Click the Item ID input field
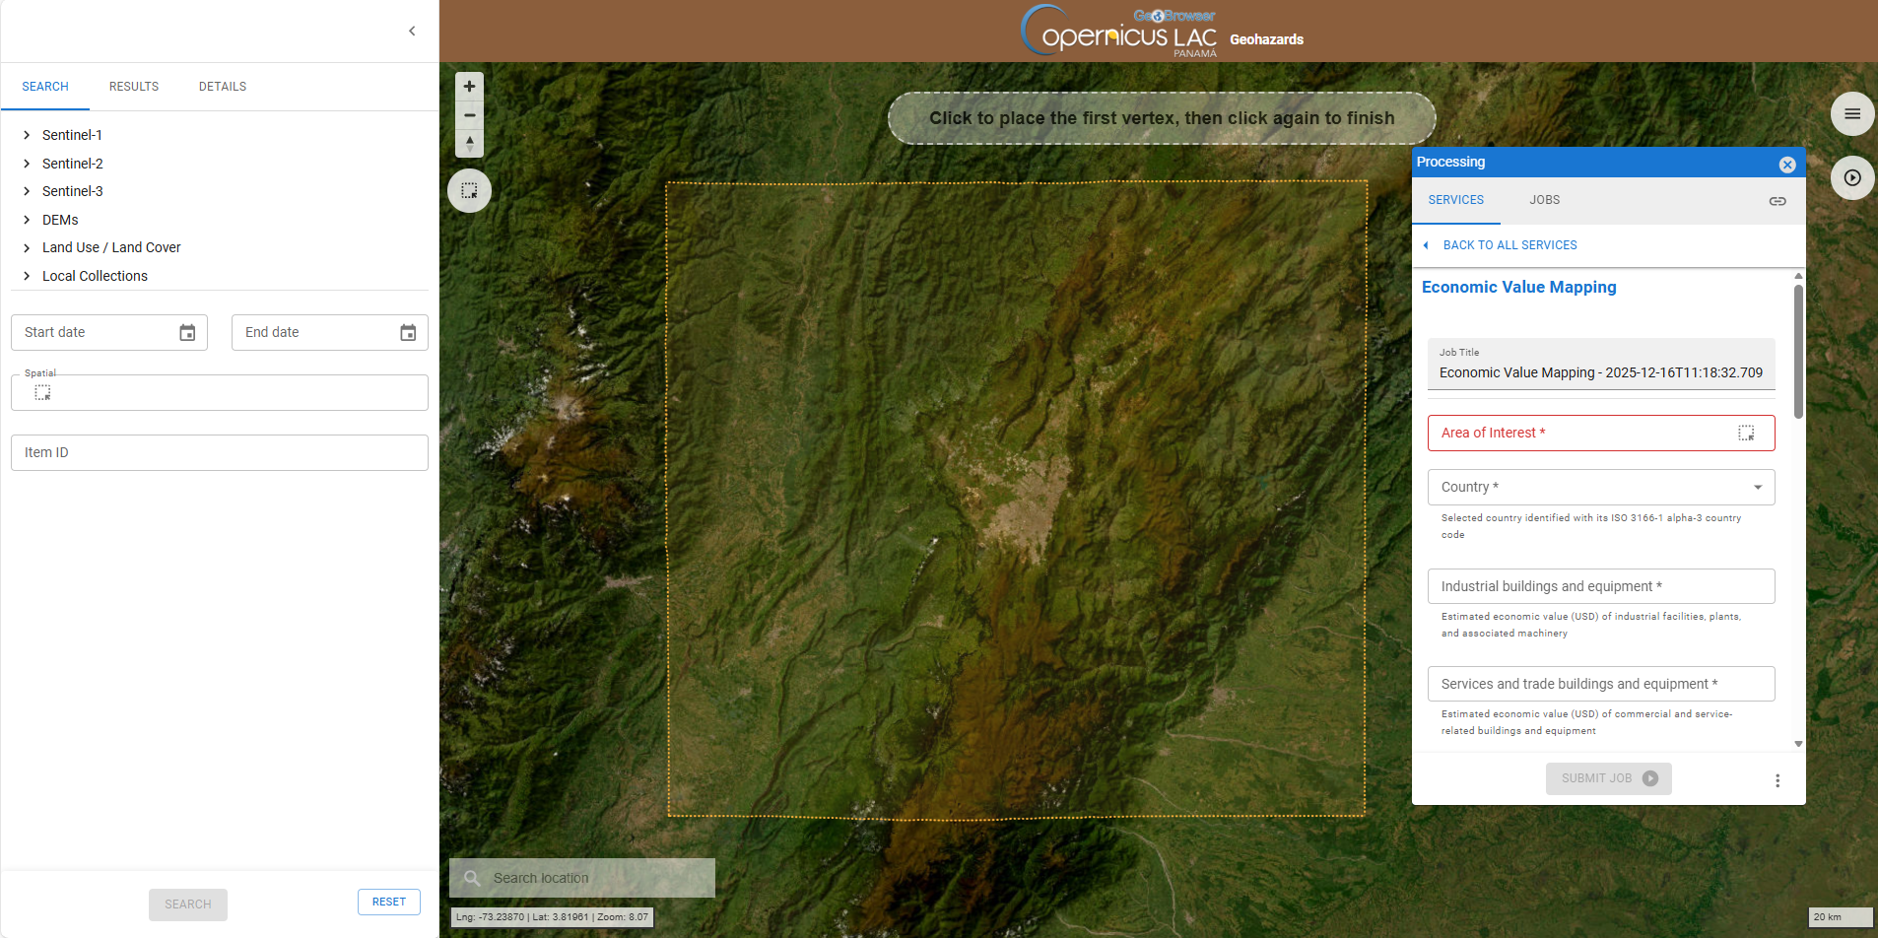The height and width of the screenshot is (938, 1878). [220, 453]
